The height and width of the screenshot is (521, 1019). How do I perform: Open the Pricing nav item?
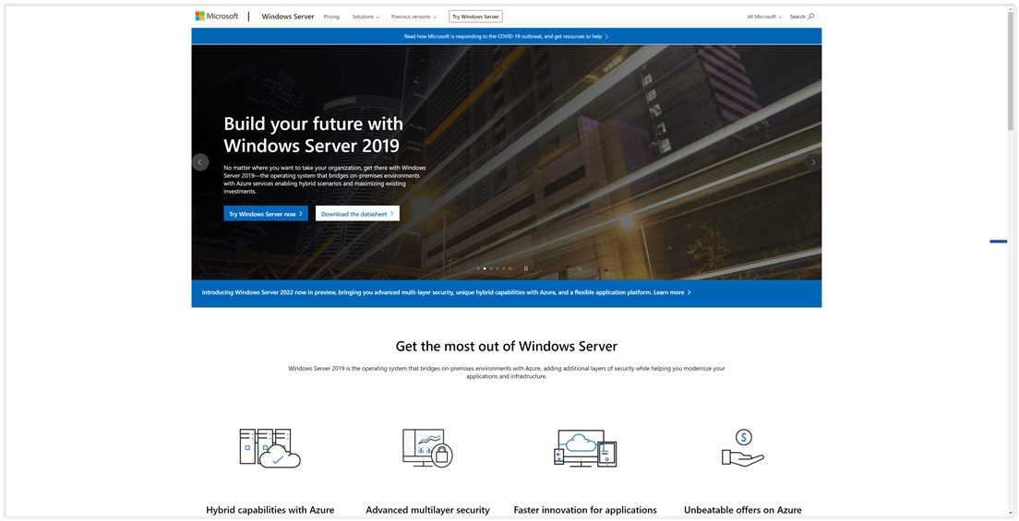coord(331,17)
